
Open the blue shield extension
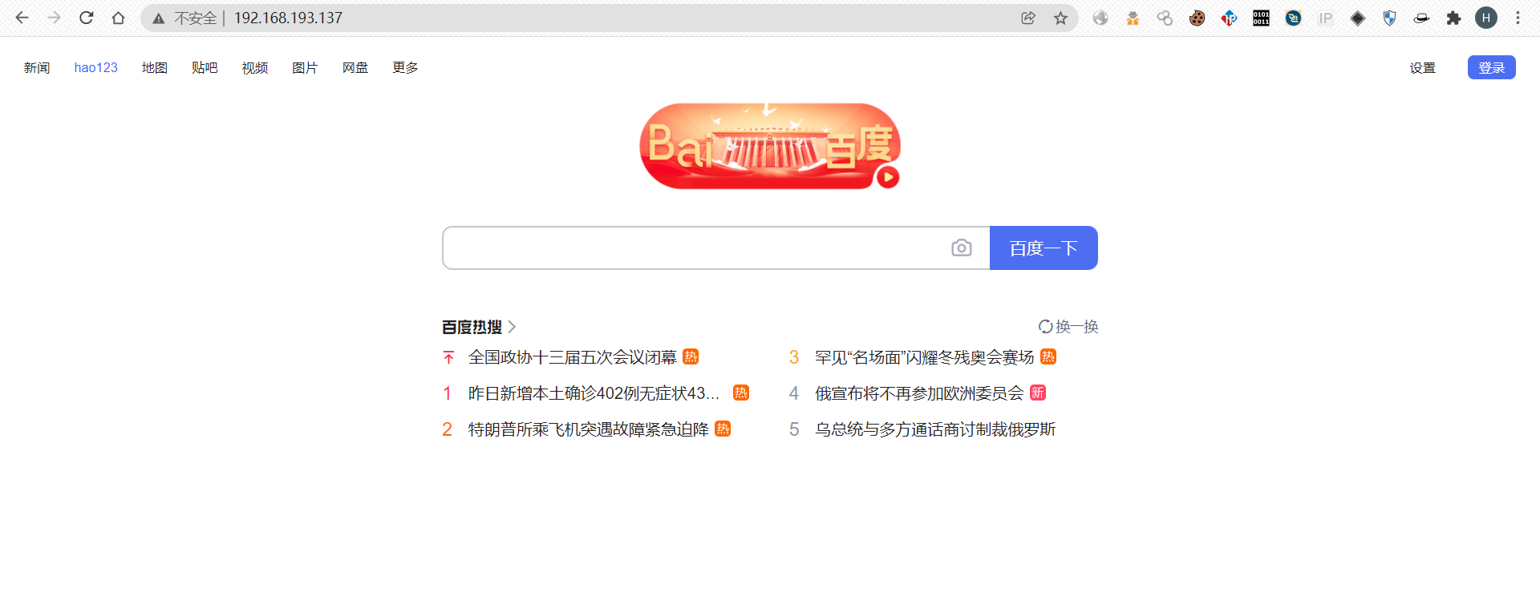[1389, 18]
